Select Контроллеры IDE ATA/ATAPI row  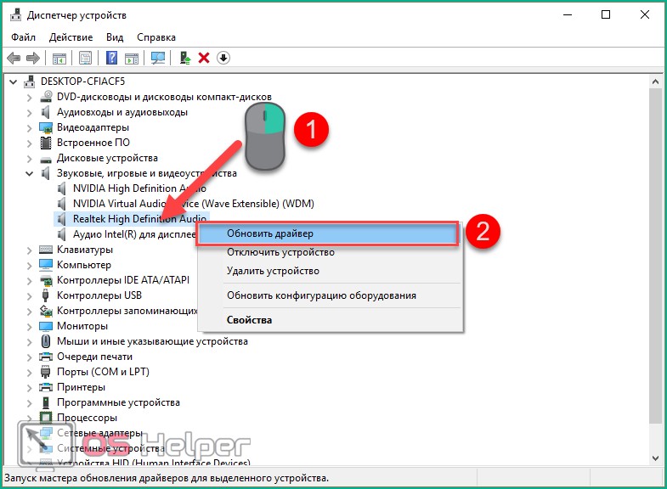click(x=123, y=280)
